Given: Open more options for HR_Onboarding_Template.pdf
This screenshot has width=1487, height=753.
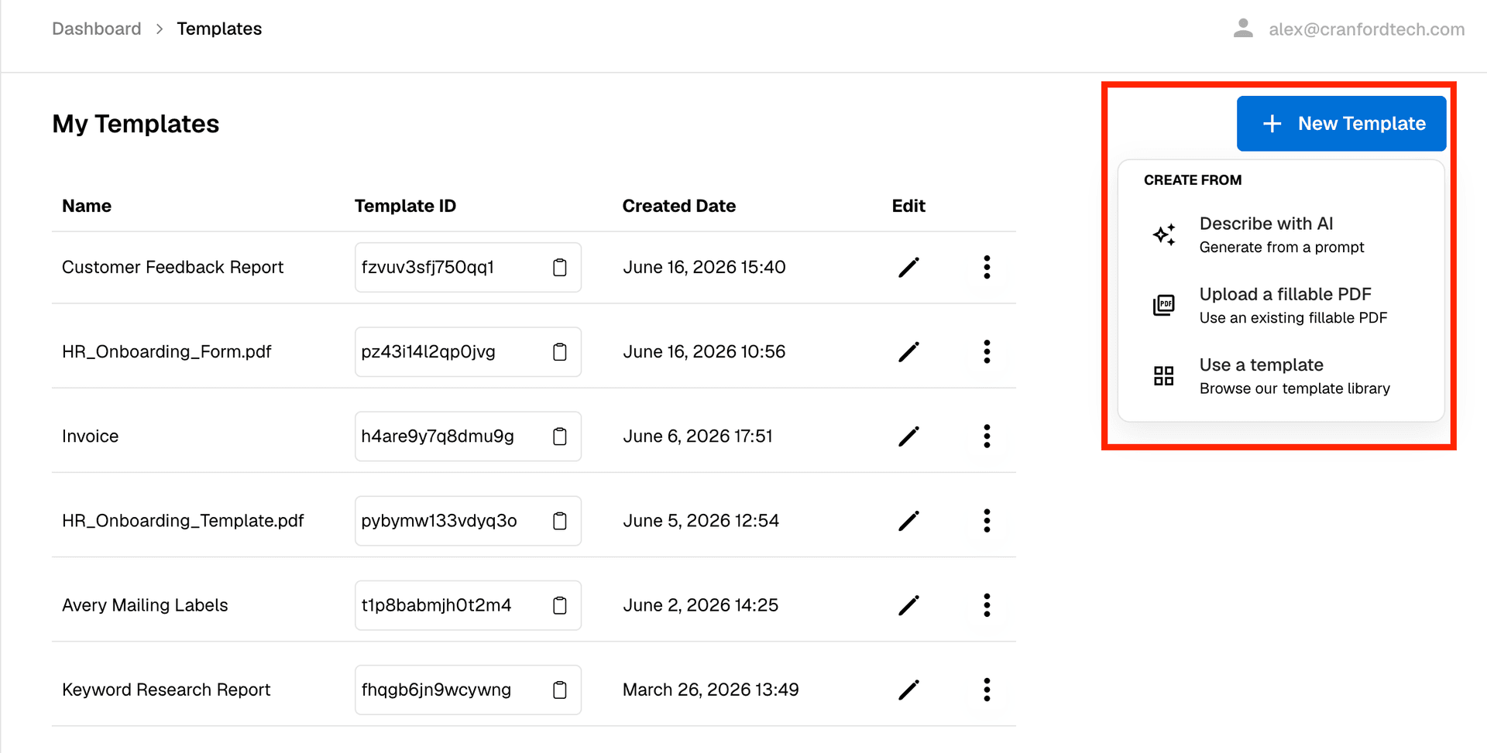Looking at the screenshot, I should point(987,520).
